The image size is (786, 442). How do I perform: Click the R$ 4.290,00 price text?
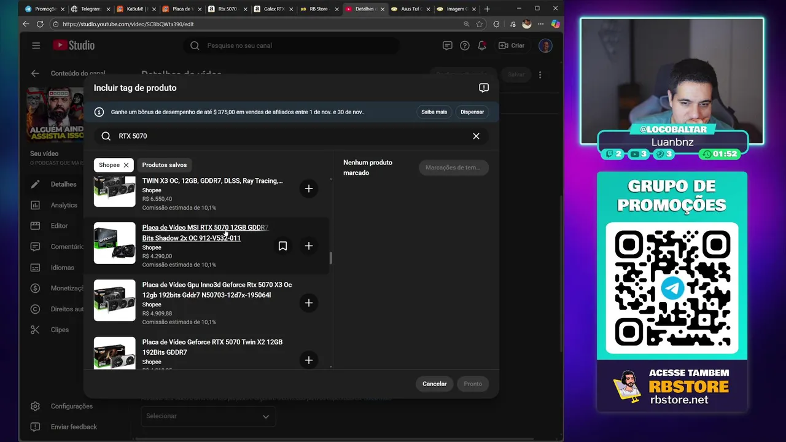[157, 256]
